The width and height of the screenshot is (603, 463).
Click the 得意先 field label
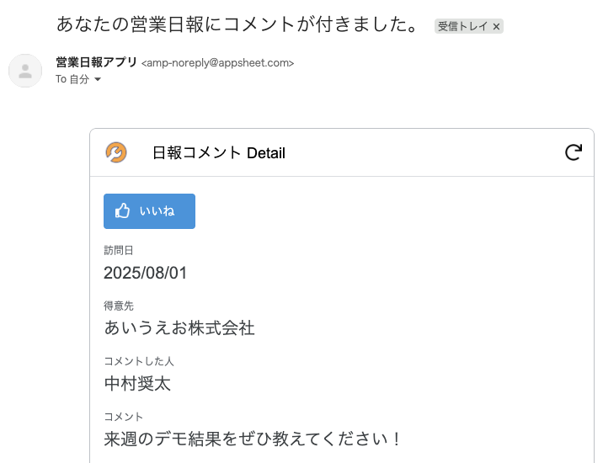coord(119,306)
